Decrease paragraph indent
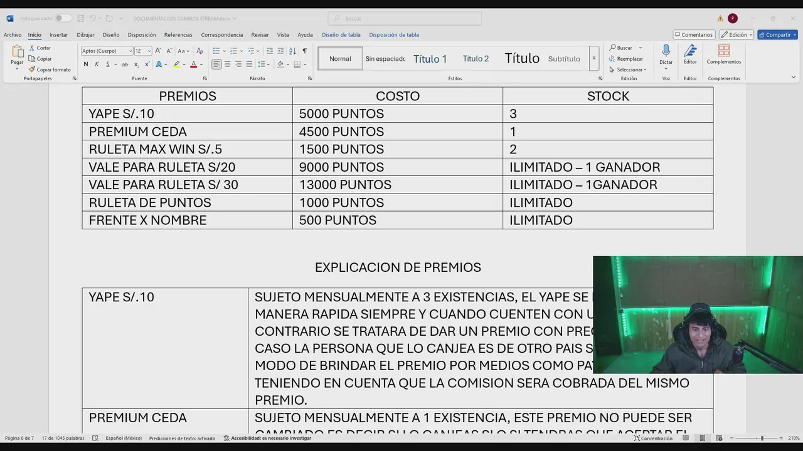This screenshot has width=803, height=451. (x=270, y=51)
